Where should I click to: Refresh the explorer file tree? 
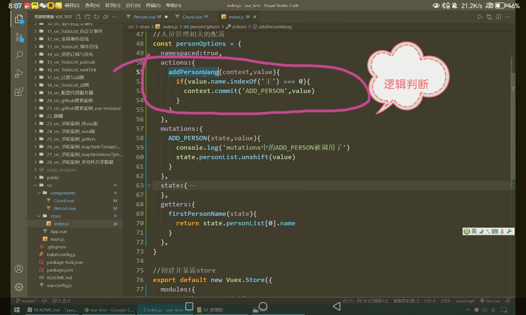pos(97,17)
